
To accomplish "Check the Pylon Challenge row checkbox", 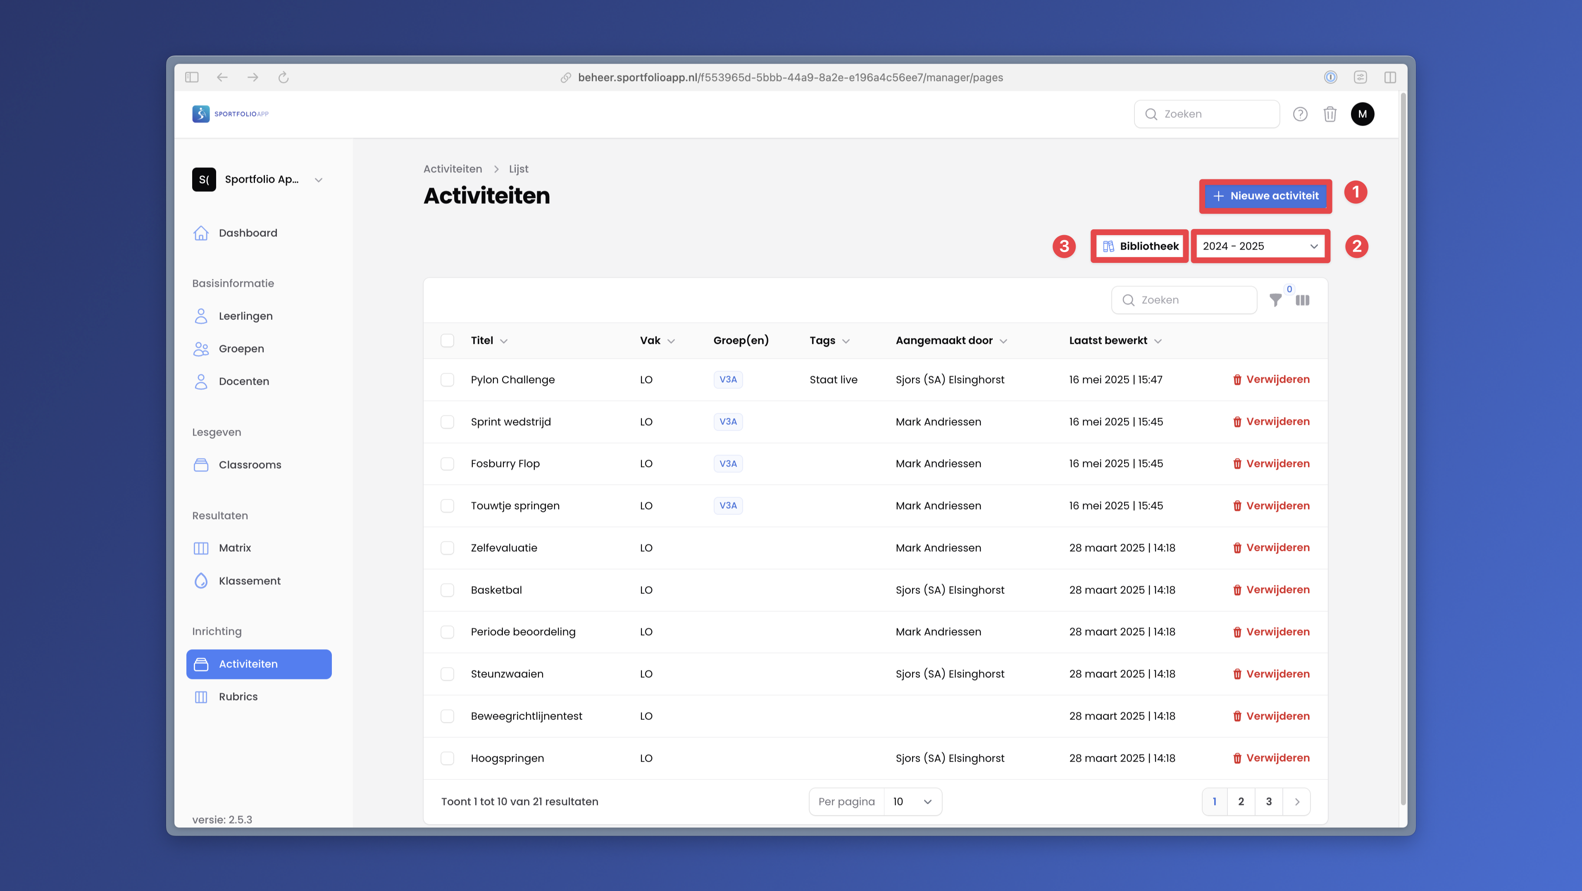I will click(447, 380).
